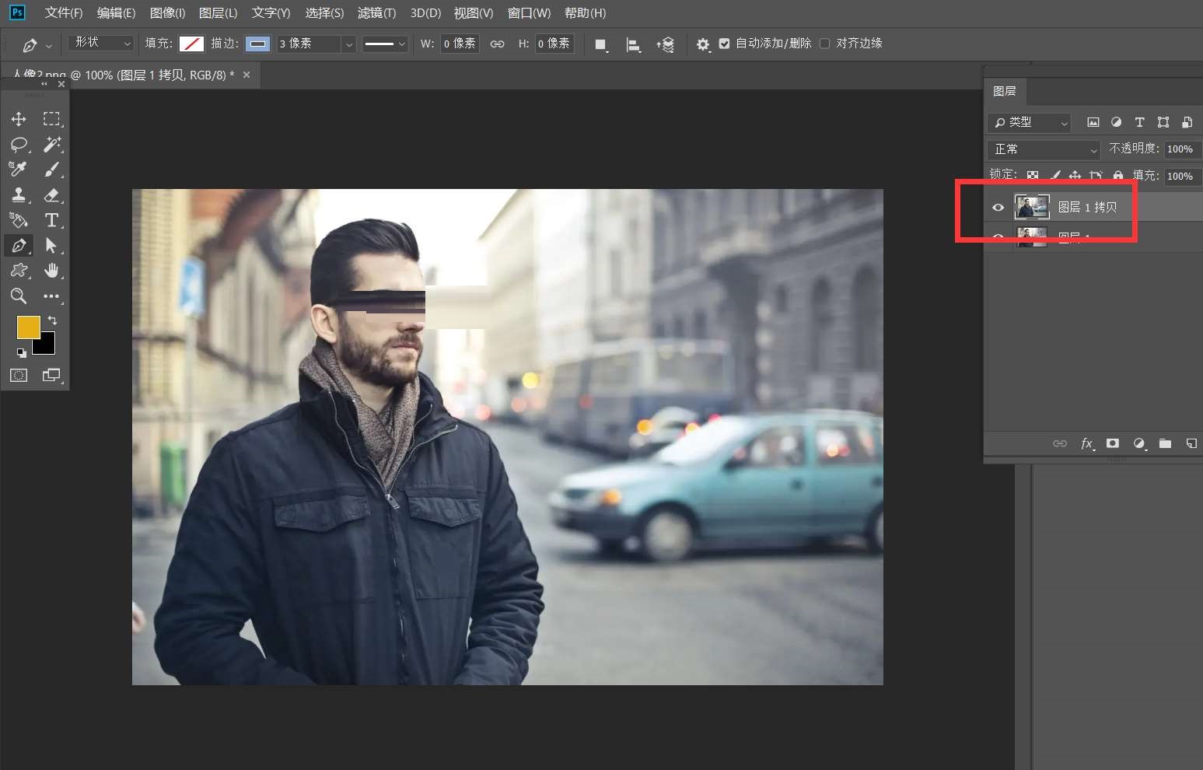The width and height of the screenshot is (1203, 770).
Task: Open the 类型 layer filter dropdown
Action: click(x=1030, y=123)
